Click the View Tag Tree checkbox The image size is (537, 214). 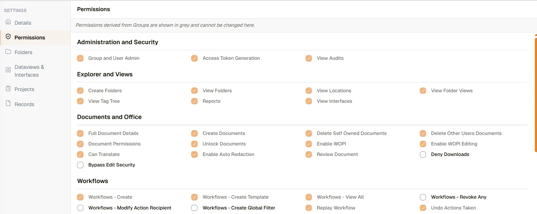click(x=80, y=101)
